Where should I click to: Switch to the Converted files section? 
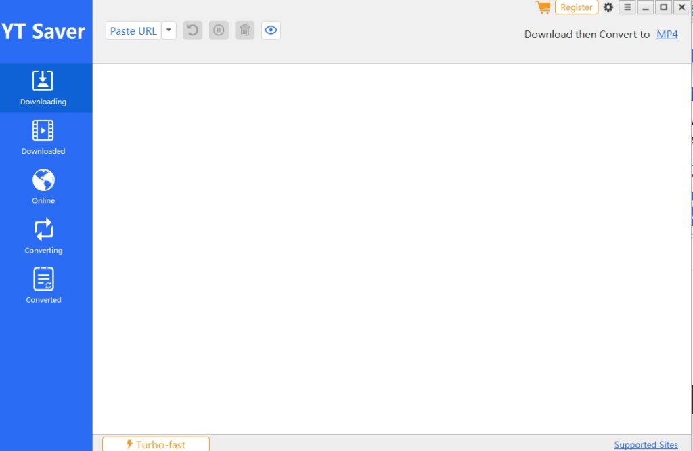click(x=43, y=286)
